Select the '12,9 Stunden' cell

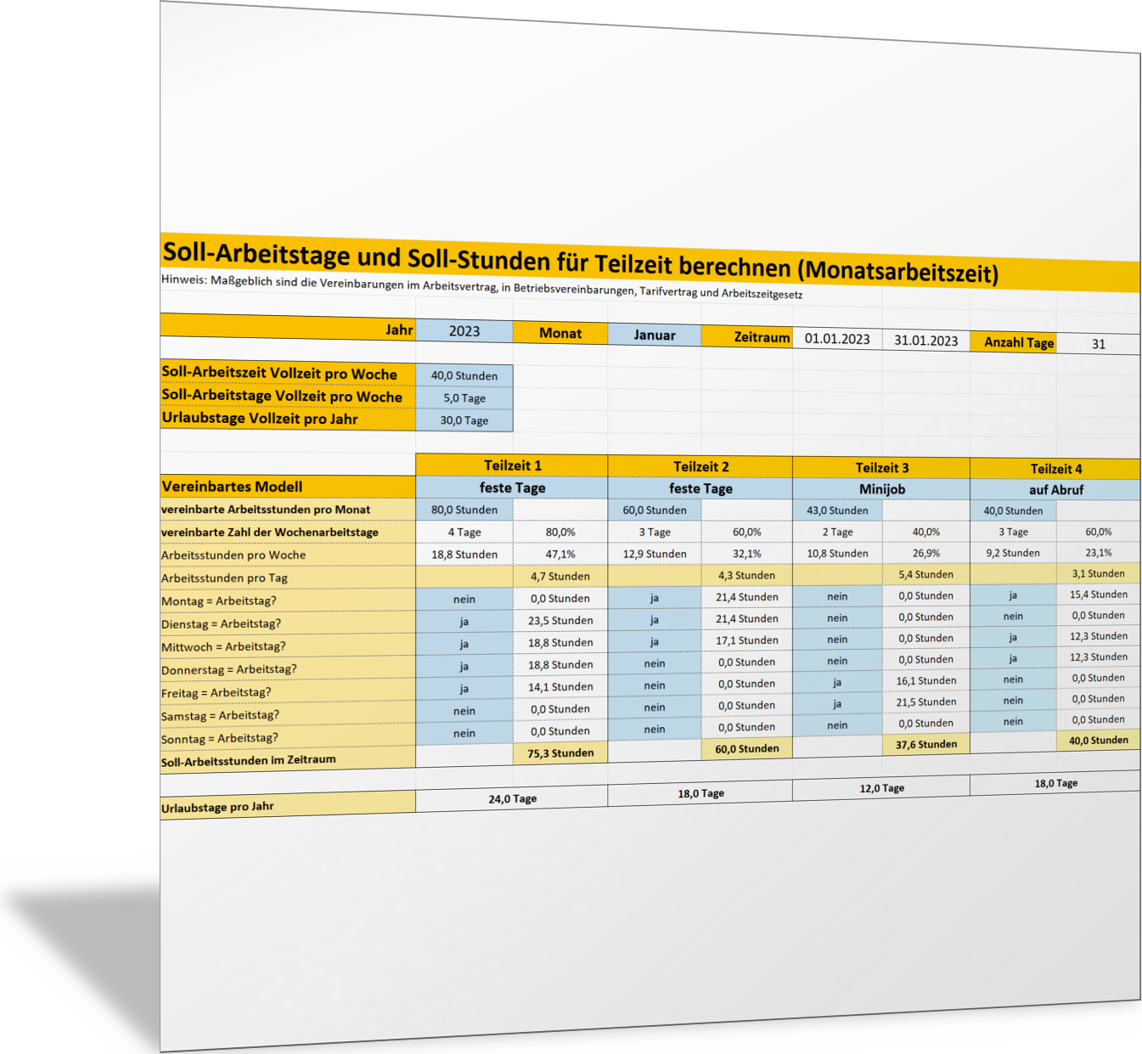pyautogui.click(x=655, y=554)
